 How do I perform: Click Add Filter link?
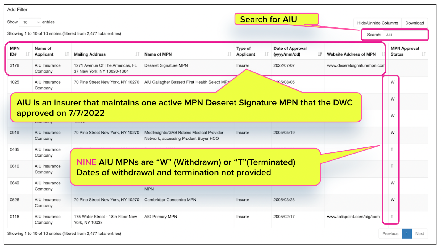(17, 10)
